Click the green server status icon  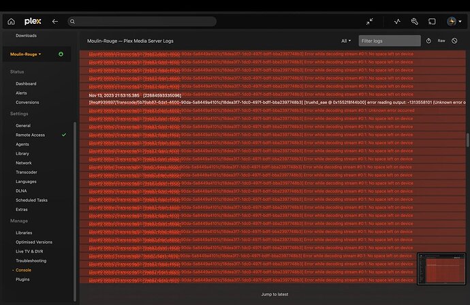61,54
